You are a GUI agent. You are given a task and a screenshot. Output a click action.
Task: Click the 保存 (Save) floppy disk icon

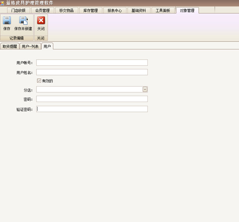[7, 21]
